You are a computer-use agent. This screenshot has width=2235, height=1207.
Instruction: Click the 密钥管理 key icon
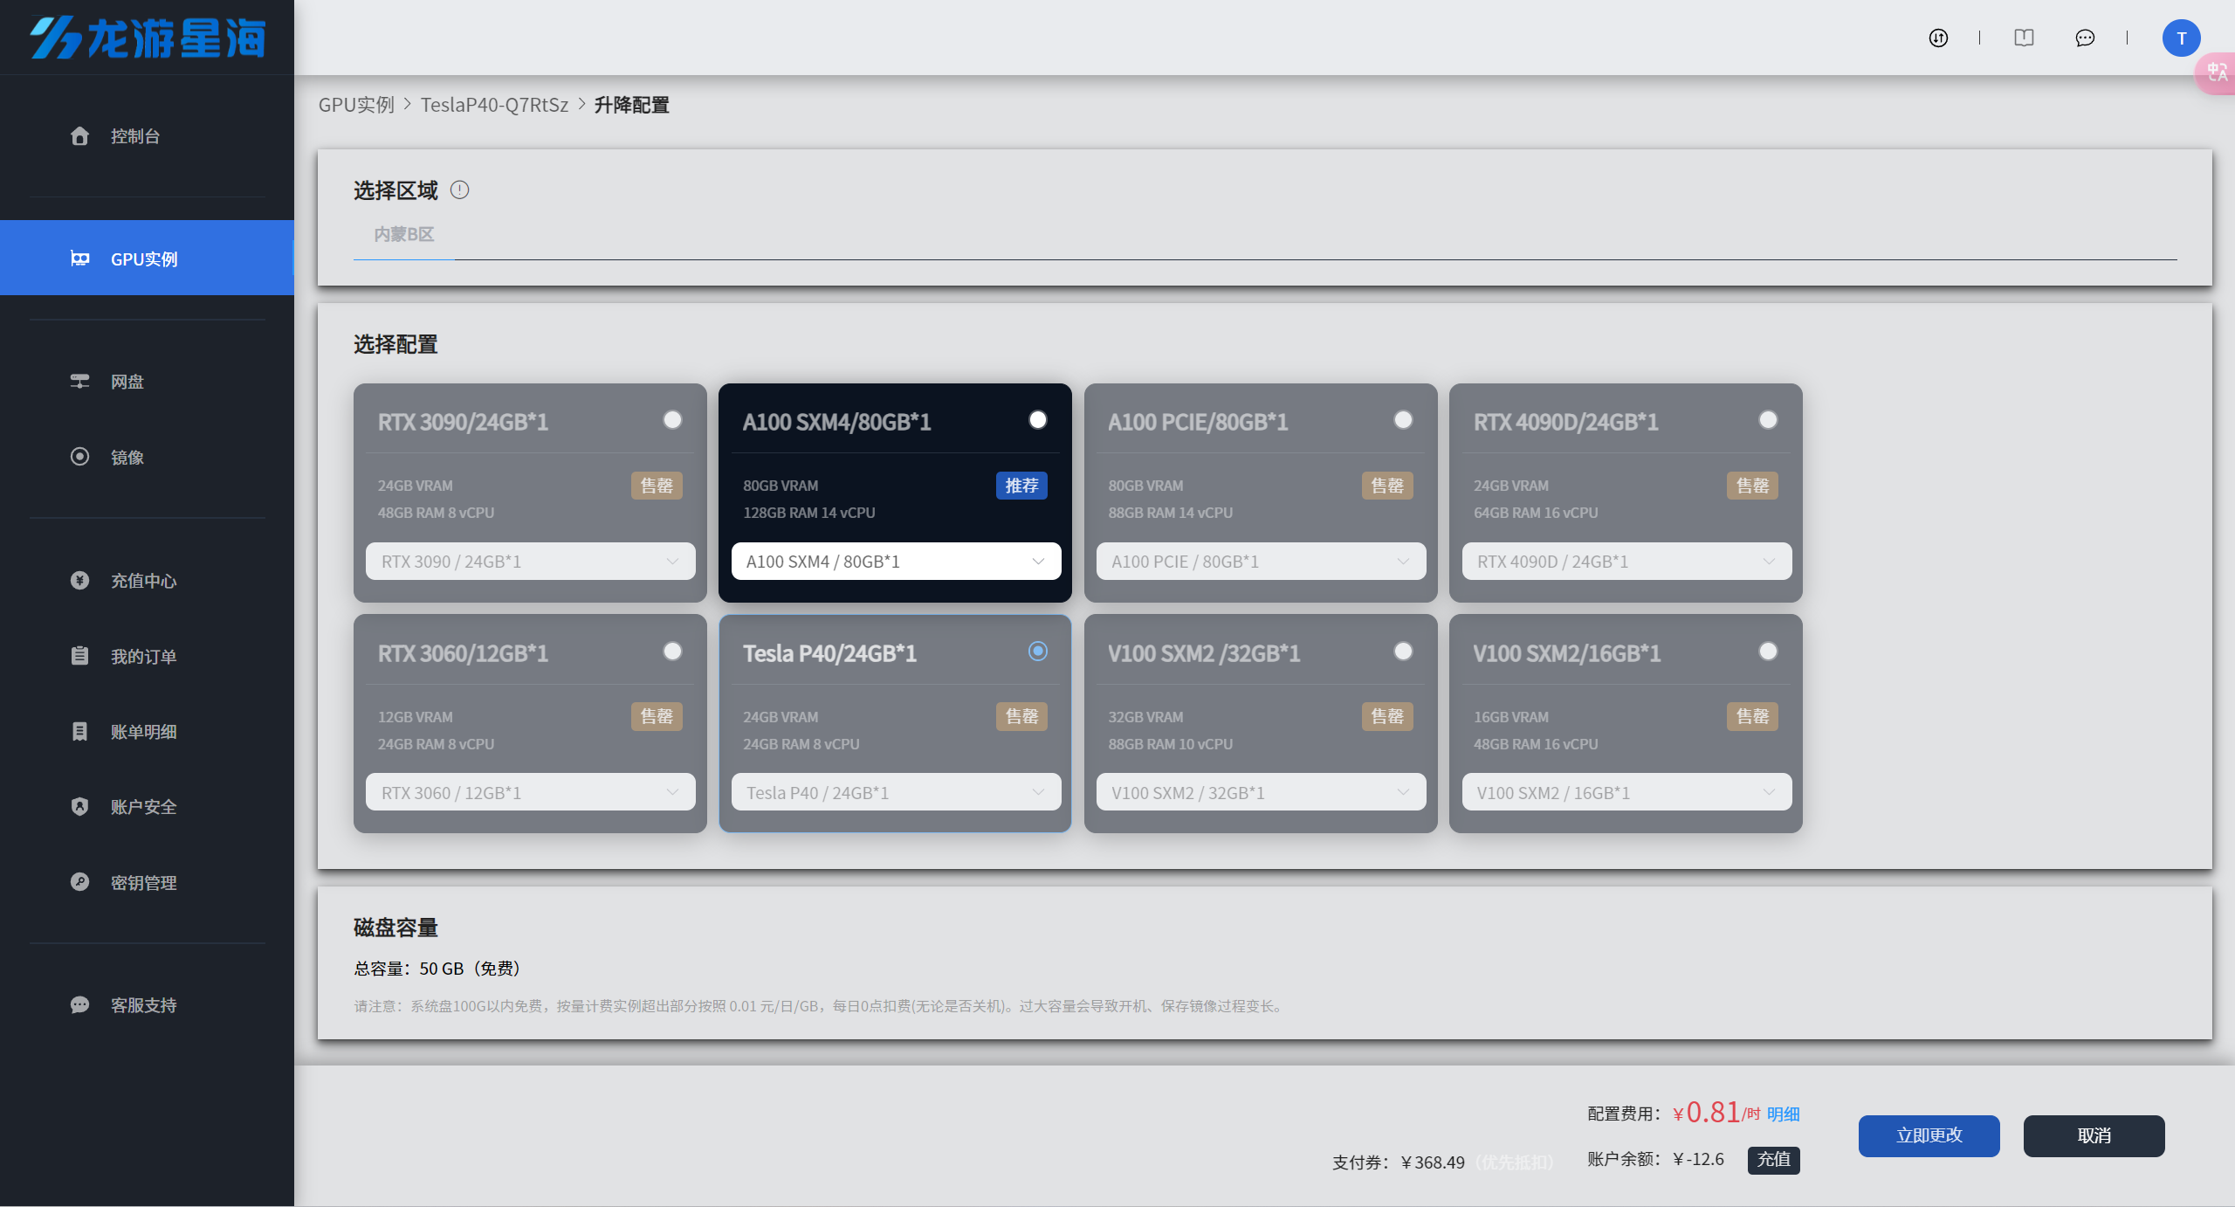pyautogui.click(x=79, y=882)
